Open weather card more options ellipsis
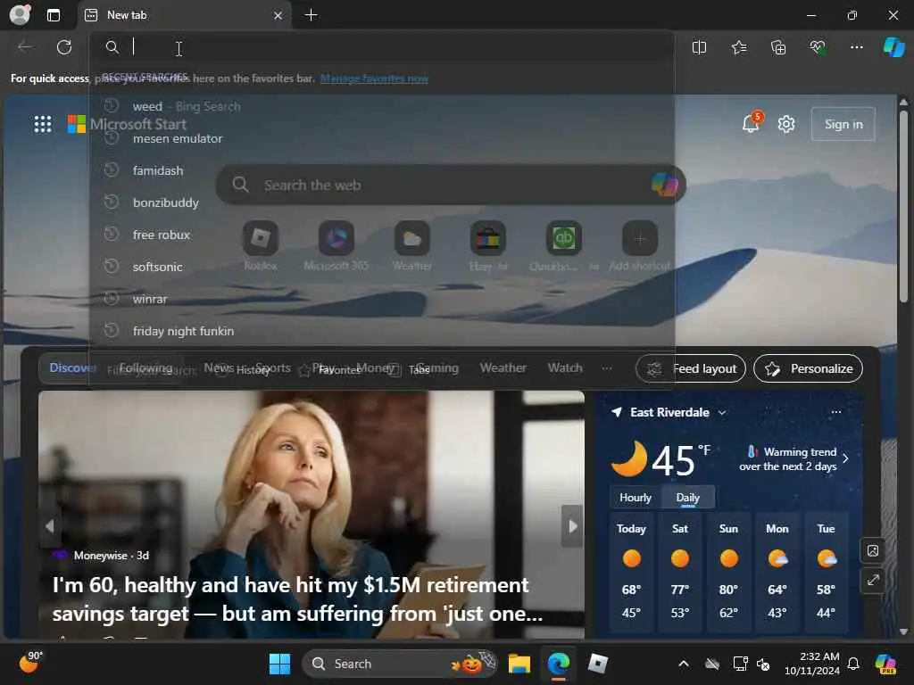 tap(835, 412)
